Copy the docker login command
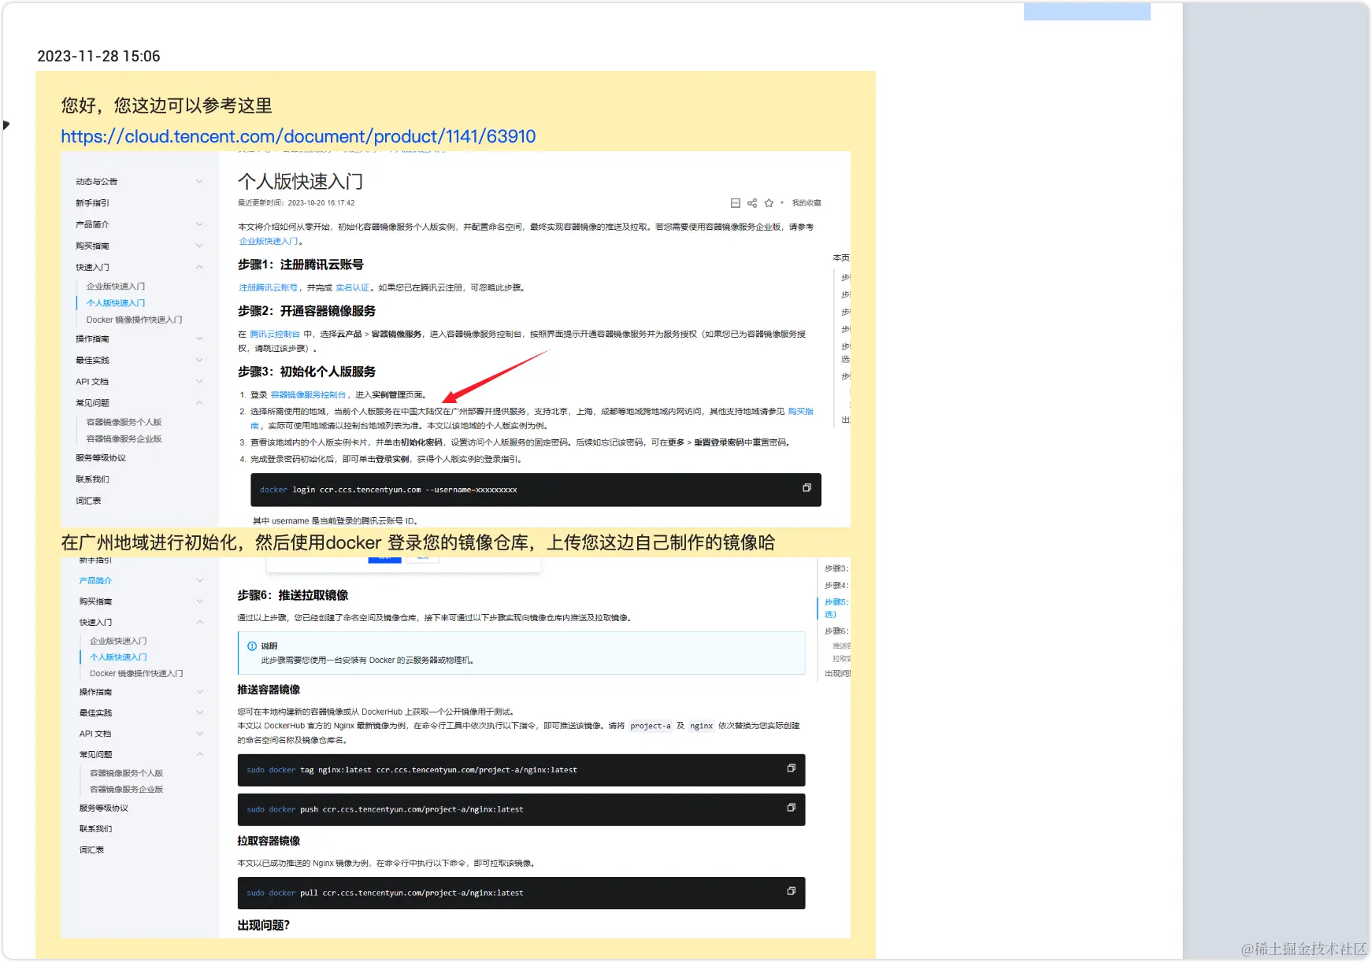The height and width of the screenshot is (962, 1372). coord(807,487)
